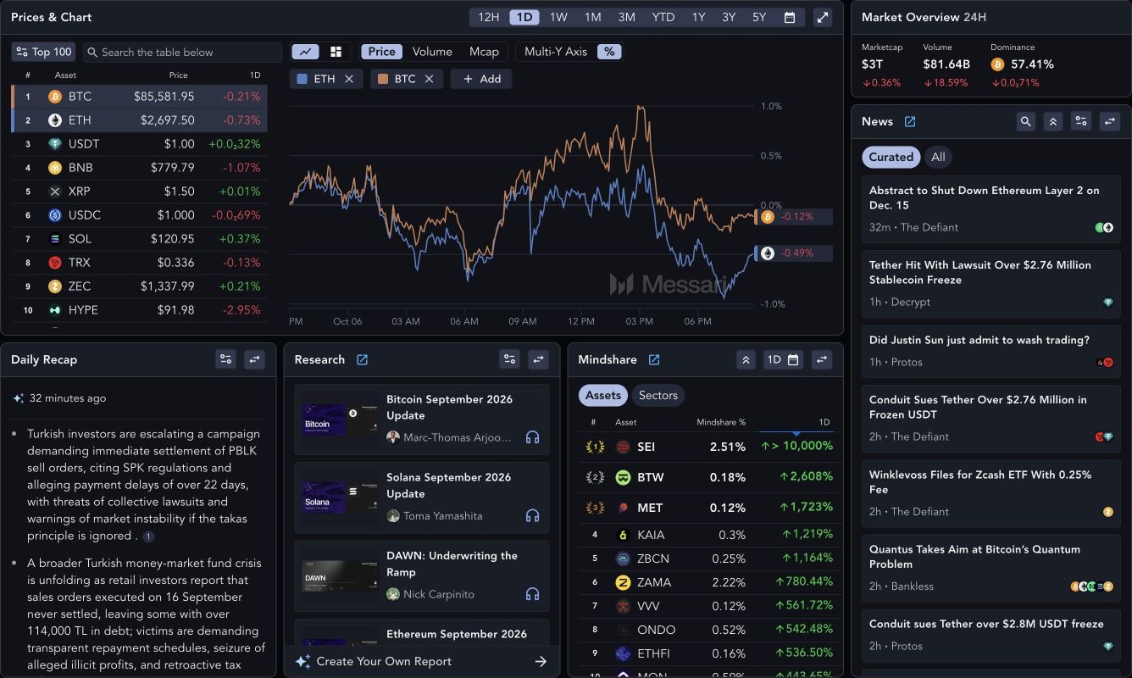Switch to grid heatmap view icon
The width and height of the screenshot is (1132, 678).
336,52
